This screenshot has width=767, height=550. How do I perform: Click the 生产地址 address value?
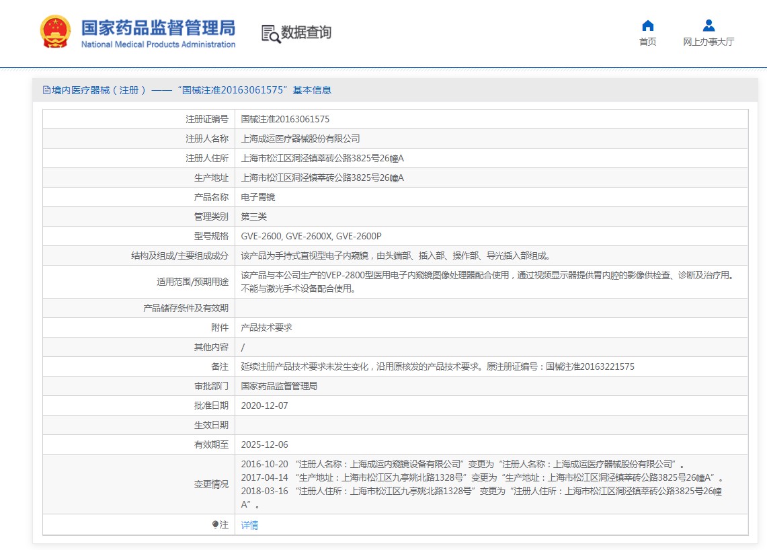(323, 178)
